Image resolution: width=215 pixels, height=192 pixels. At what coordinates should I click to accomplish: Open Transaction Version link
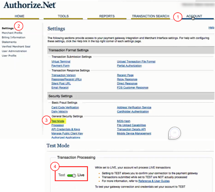click(63, 75)
